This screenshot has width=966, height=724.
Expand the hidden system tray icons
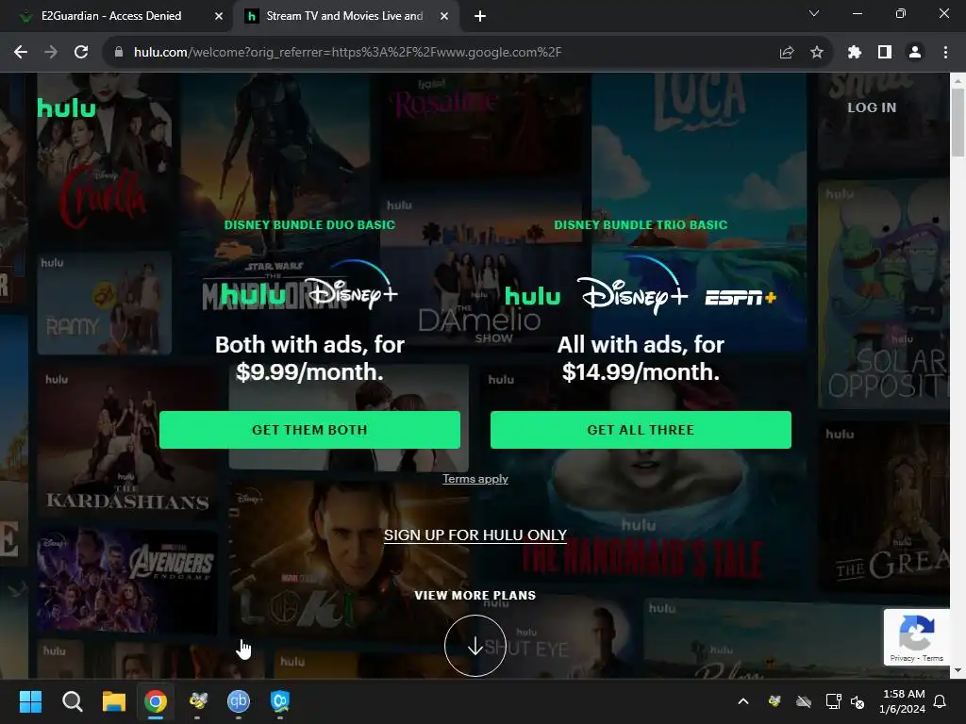[743, 701]
